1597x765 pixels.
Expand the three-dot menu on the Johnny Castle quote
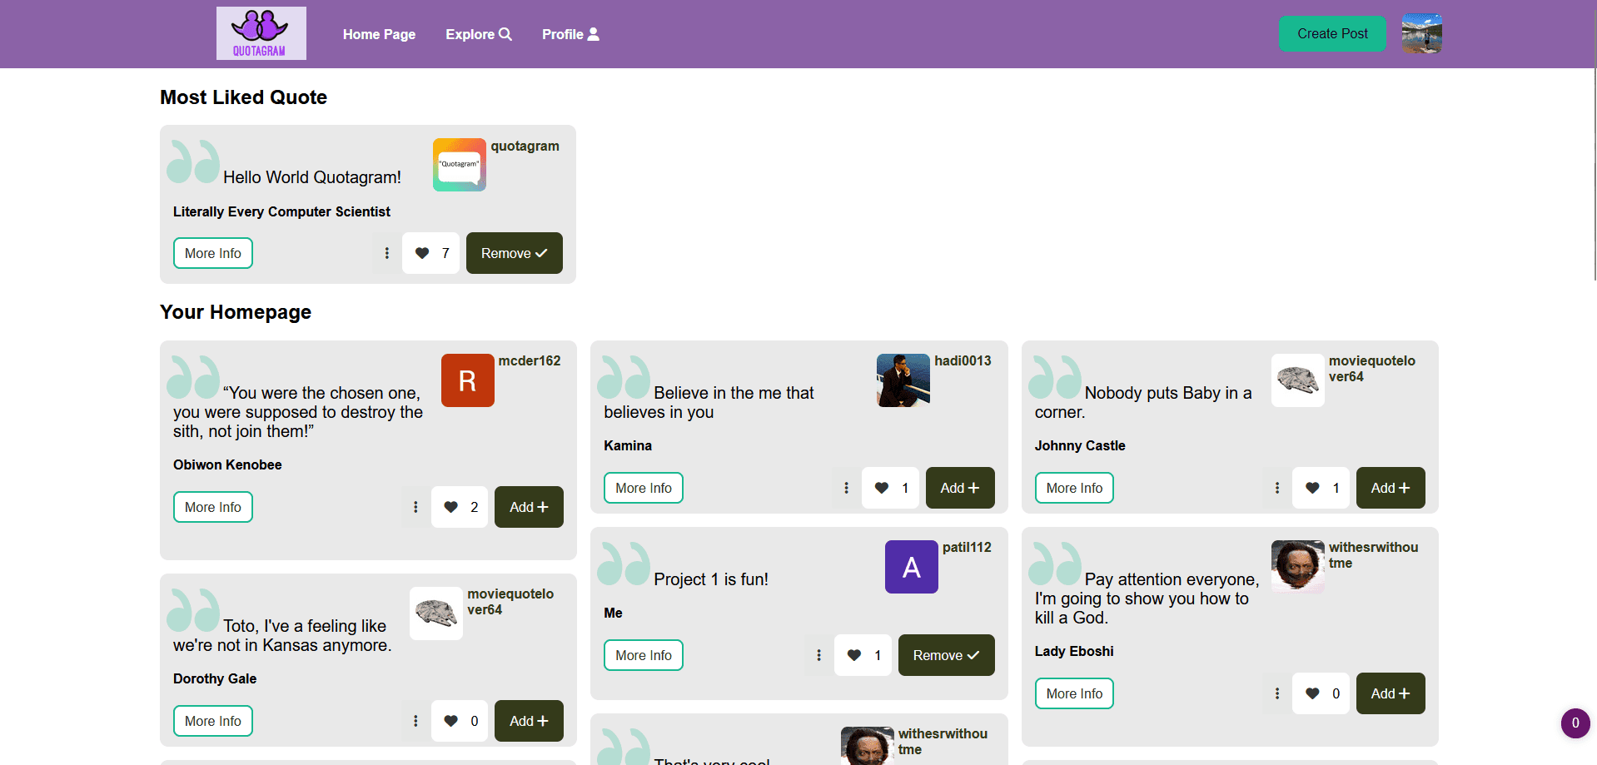(x=1276, y=488)
